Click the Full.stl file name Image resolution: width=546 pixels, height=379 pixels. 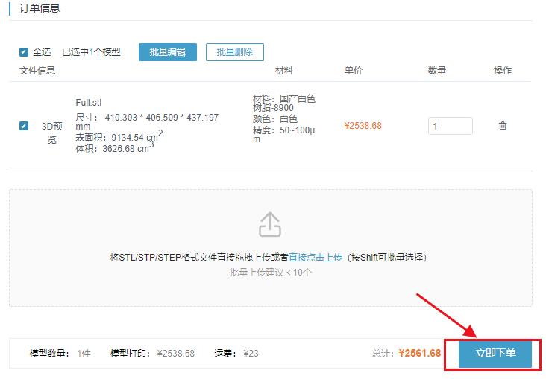click(x=89, y=103)
